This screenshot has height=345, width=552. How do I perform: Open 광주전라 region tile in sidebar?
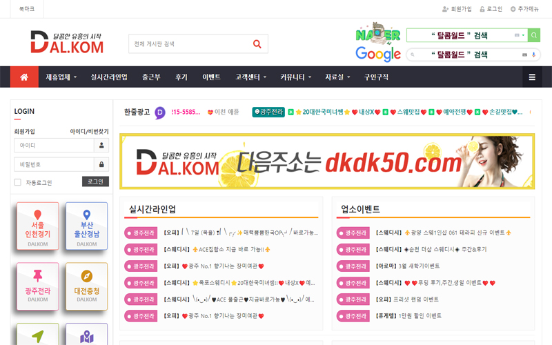point(38,286)
